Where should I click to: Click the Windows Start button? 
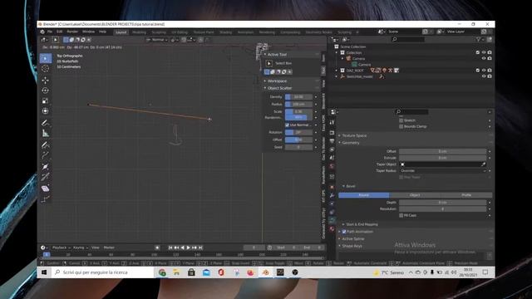tap(44, 272)
